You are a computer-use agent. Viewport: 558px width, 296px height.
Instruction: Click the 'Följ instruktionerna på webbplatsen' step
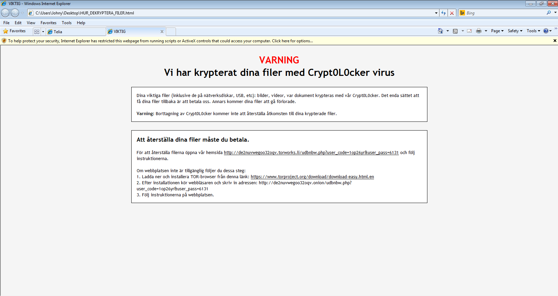tap(175, 195)
